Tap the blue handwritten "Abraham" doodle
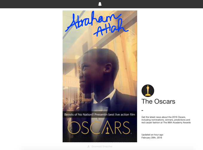203x150 pixels. [x=93, y=21]
